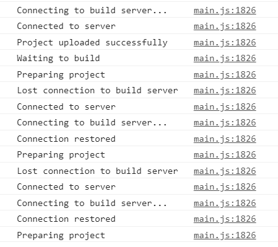The image size is (278, 247).
Task: Open source link for first 'Lost connection' message
Action: point(224,90)
